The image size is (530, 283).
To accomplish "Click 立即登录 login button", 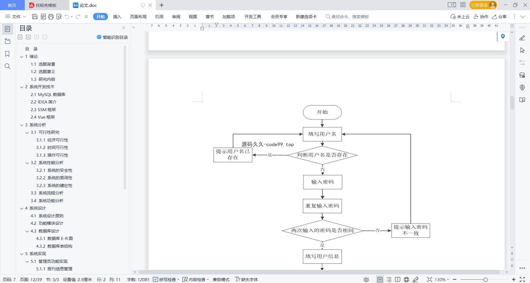I will 483,5.
